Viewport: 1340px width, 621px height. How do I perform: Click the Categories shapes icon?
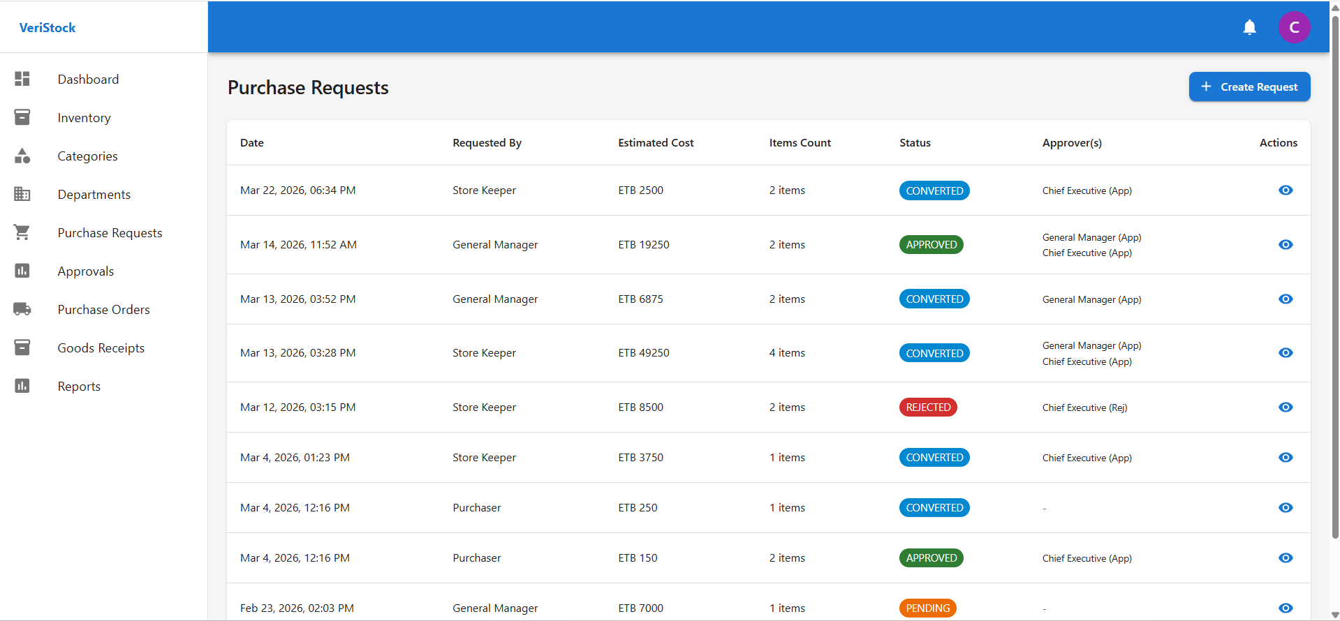(x=22, y=156)
